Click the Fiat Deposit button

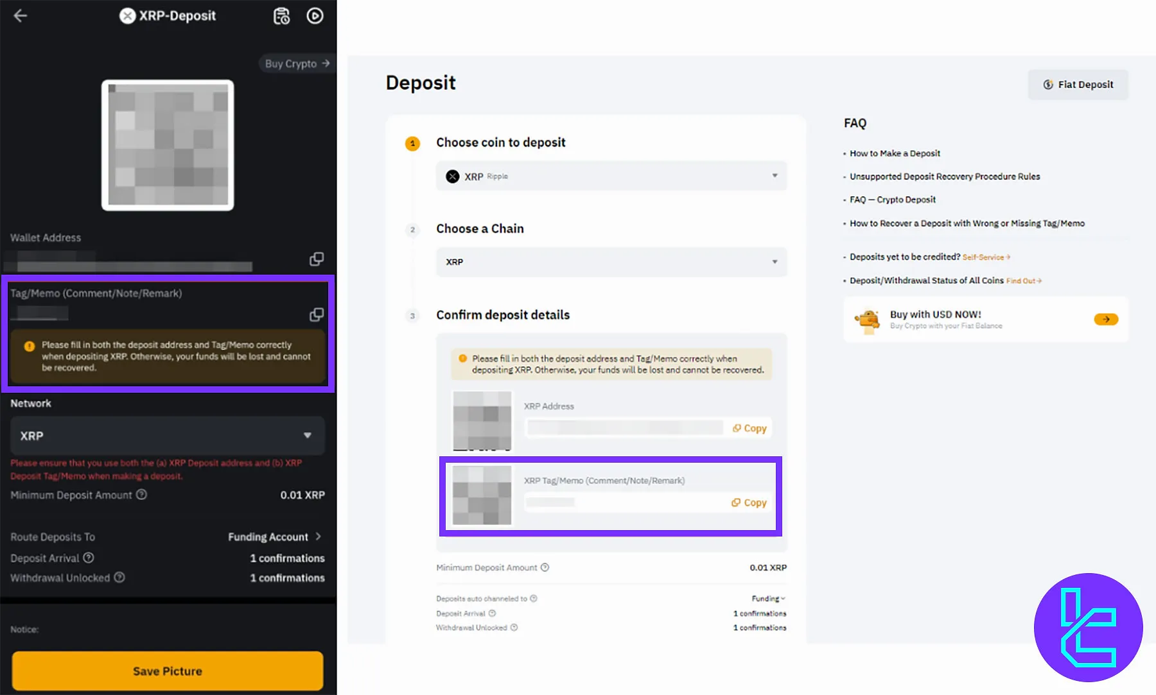point(1078,85)
